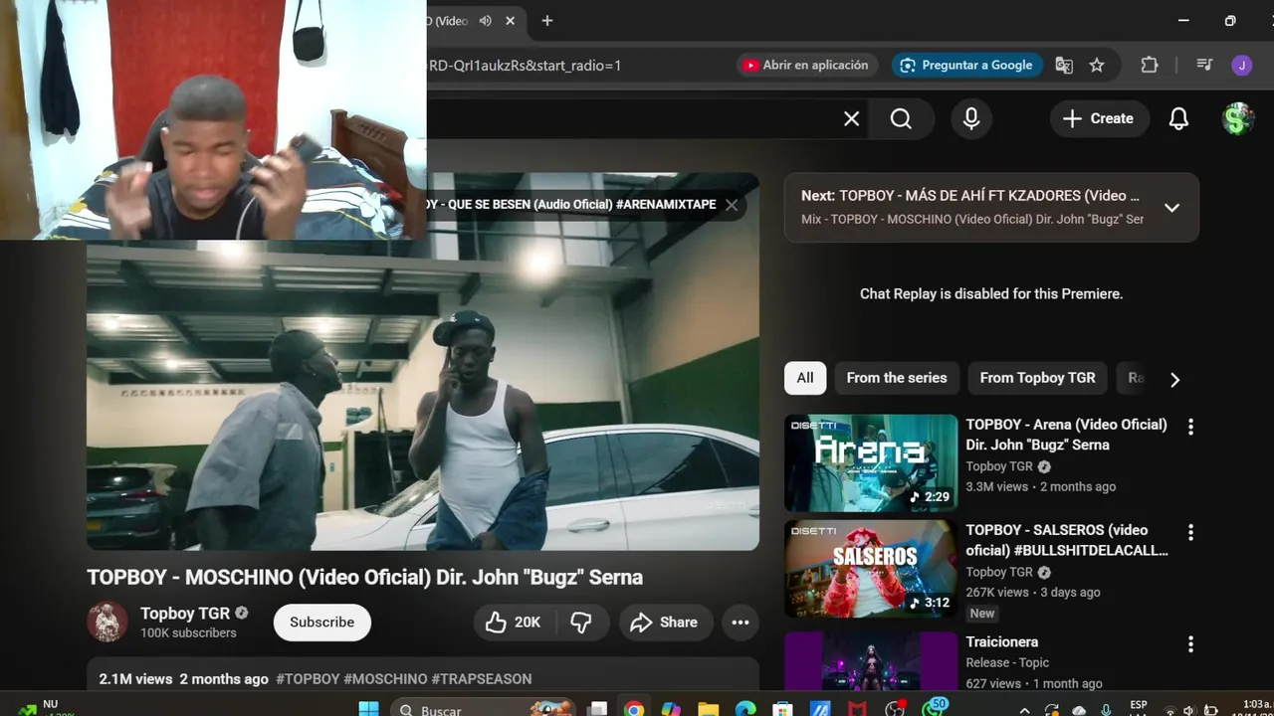The height and width of the screenshot is (716, 1274).
Task: Clear the YouTube search box
Action: coord(851,119)
